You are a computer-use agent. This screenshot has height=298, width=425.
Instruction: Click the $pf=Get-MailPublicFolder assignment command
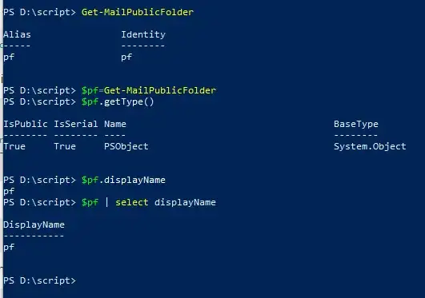pyautogui.click(x=149, y=90)
